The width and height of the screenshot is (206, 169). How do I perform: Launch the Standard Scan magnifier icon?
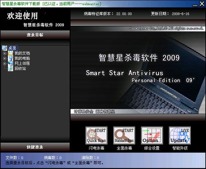[124, 136]
